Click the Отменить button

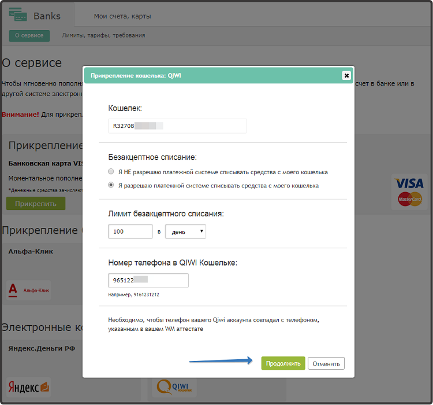point(326,363)
